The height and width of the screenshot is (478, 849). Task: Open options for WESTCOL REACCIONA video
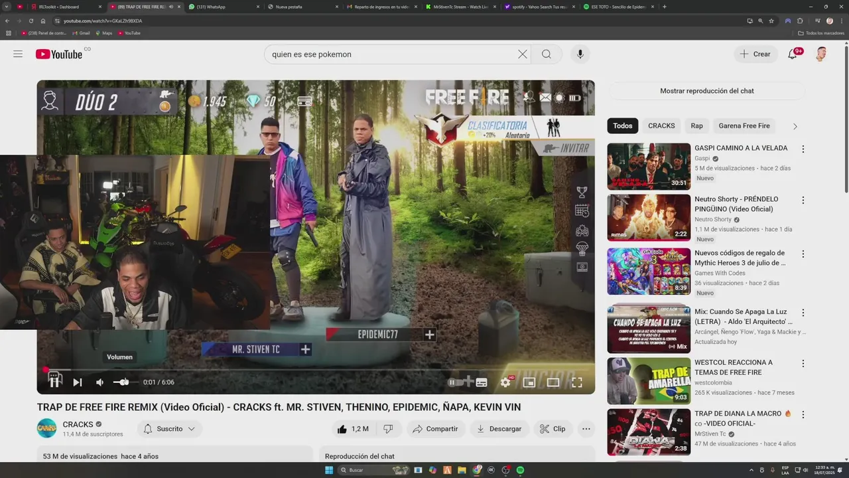[x=803, y=363]
